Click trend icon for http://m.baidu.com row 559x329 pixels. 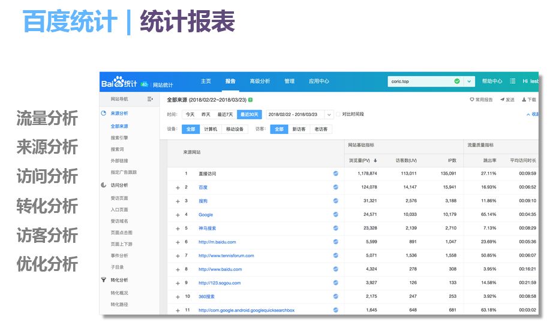click(335, 242)
